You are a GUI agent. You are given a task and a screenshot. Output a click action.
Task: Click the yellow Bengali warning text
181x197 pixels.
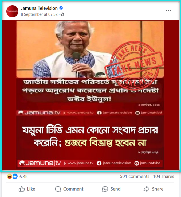click(105, 143)
